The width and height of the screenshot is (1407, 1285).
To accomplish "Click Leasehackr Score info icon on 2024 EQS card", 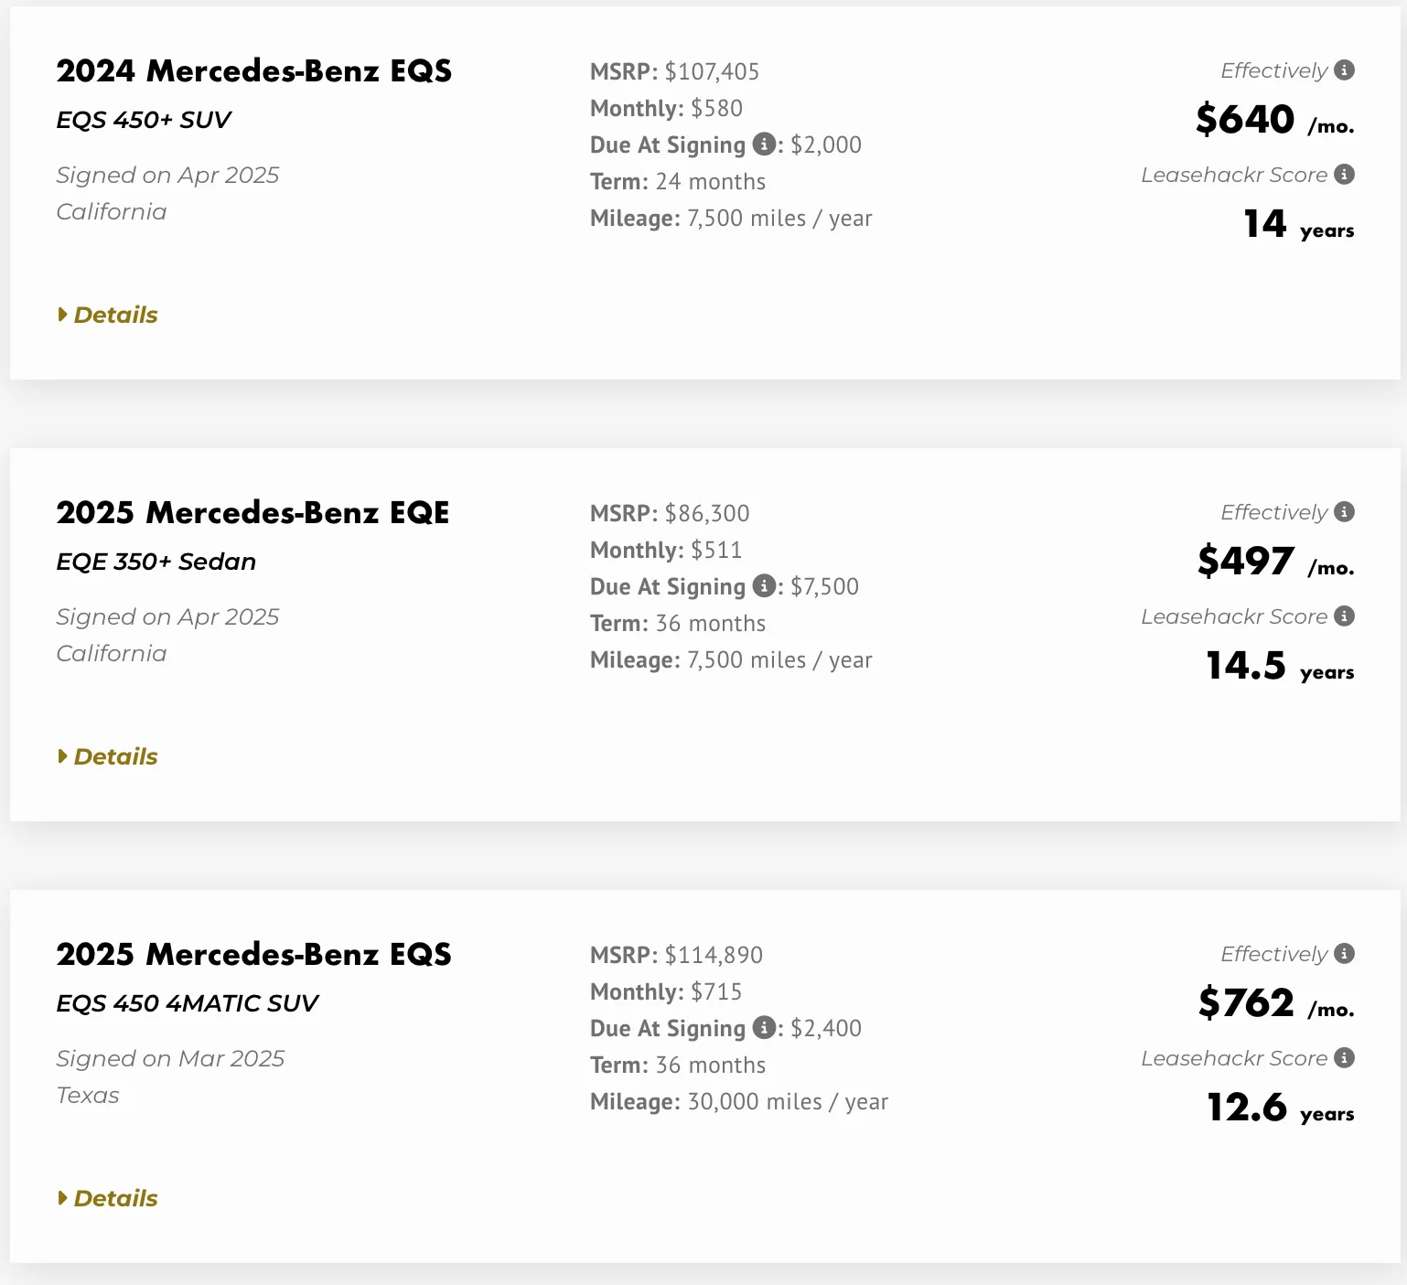I will (x=1344, y=175).
